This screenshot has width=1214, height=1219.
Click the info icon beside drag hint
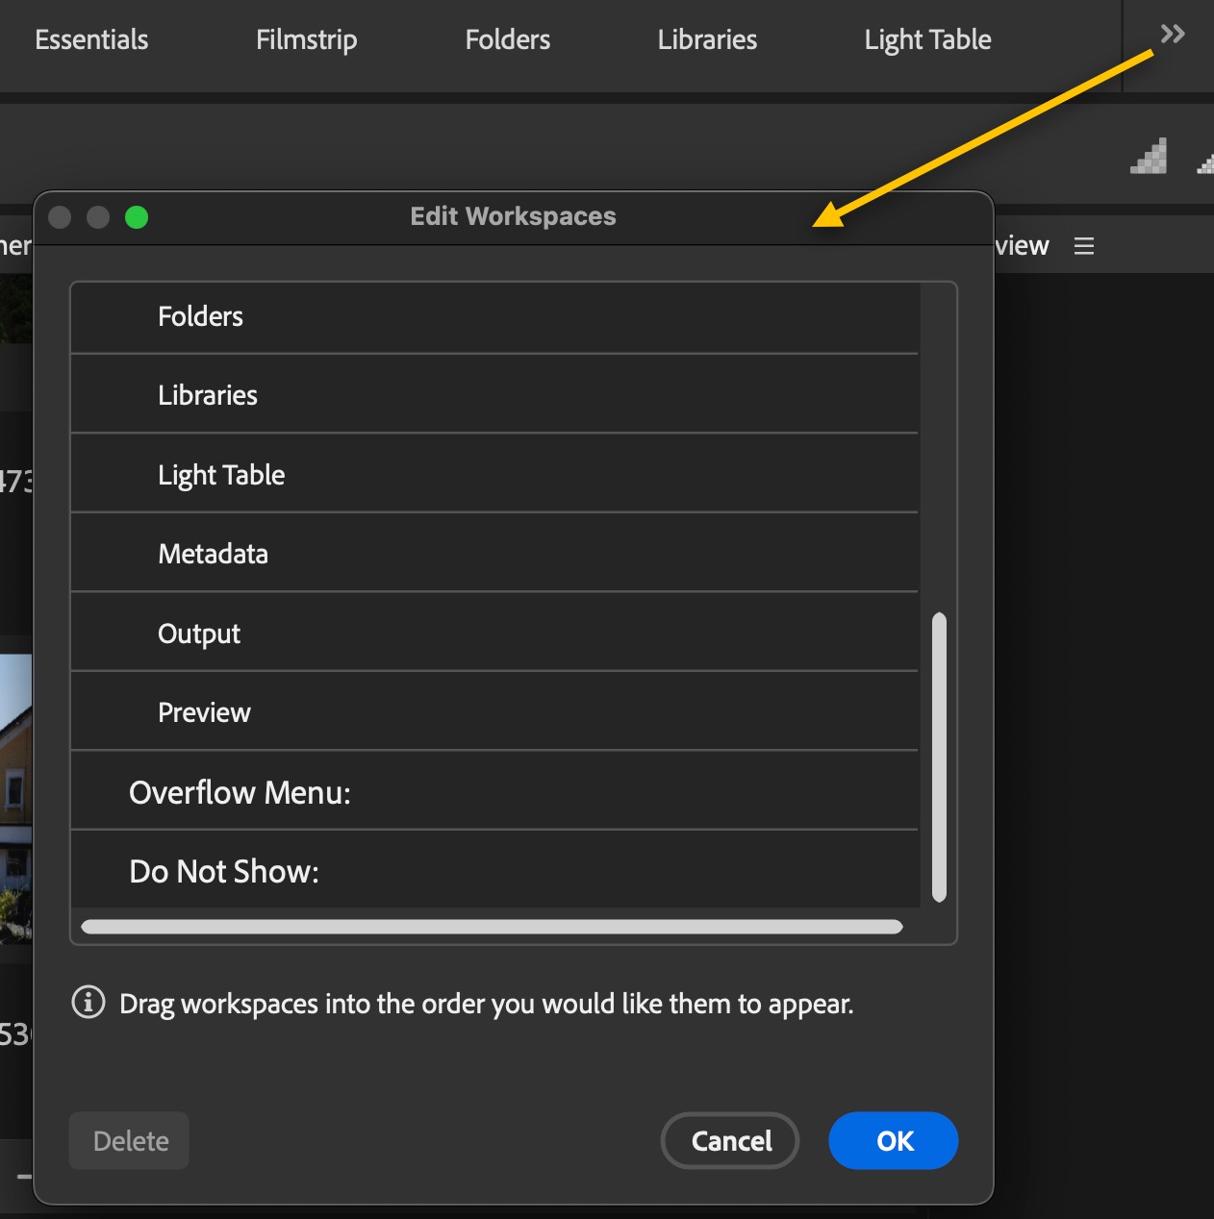89,1003
